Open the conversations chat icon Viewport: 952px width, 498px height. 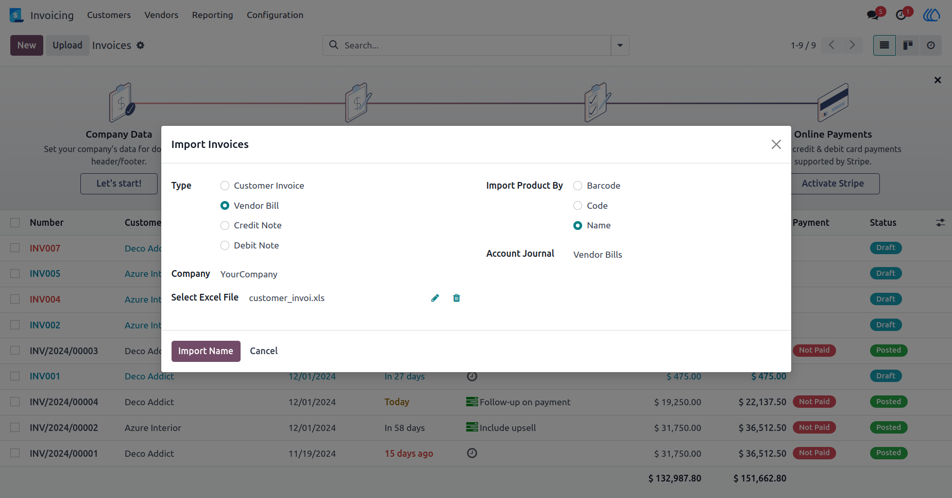pyautogui.click(x=873, y=15)
